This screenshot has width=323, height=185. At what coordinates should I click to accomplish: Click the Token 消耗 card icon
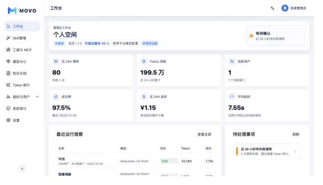pyautogui.click(x=144, y=61)
